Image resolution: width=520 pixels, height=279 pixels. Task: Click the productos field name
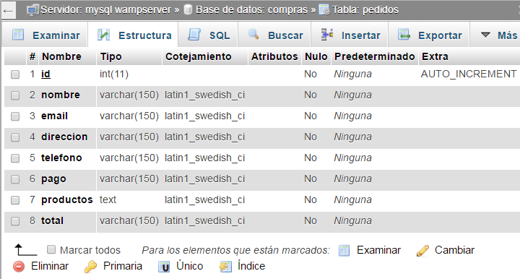click(x=66, y=199)
